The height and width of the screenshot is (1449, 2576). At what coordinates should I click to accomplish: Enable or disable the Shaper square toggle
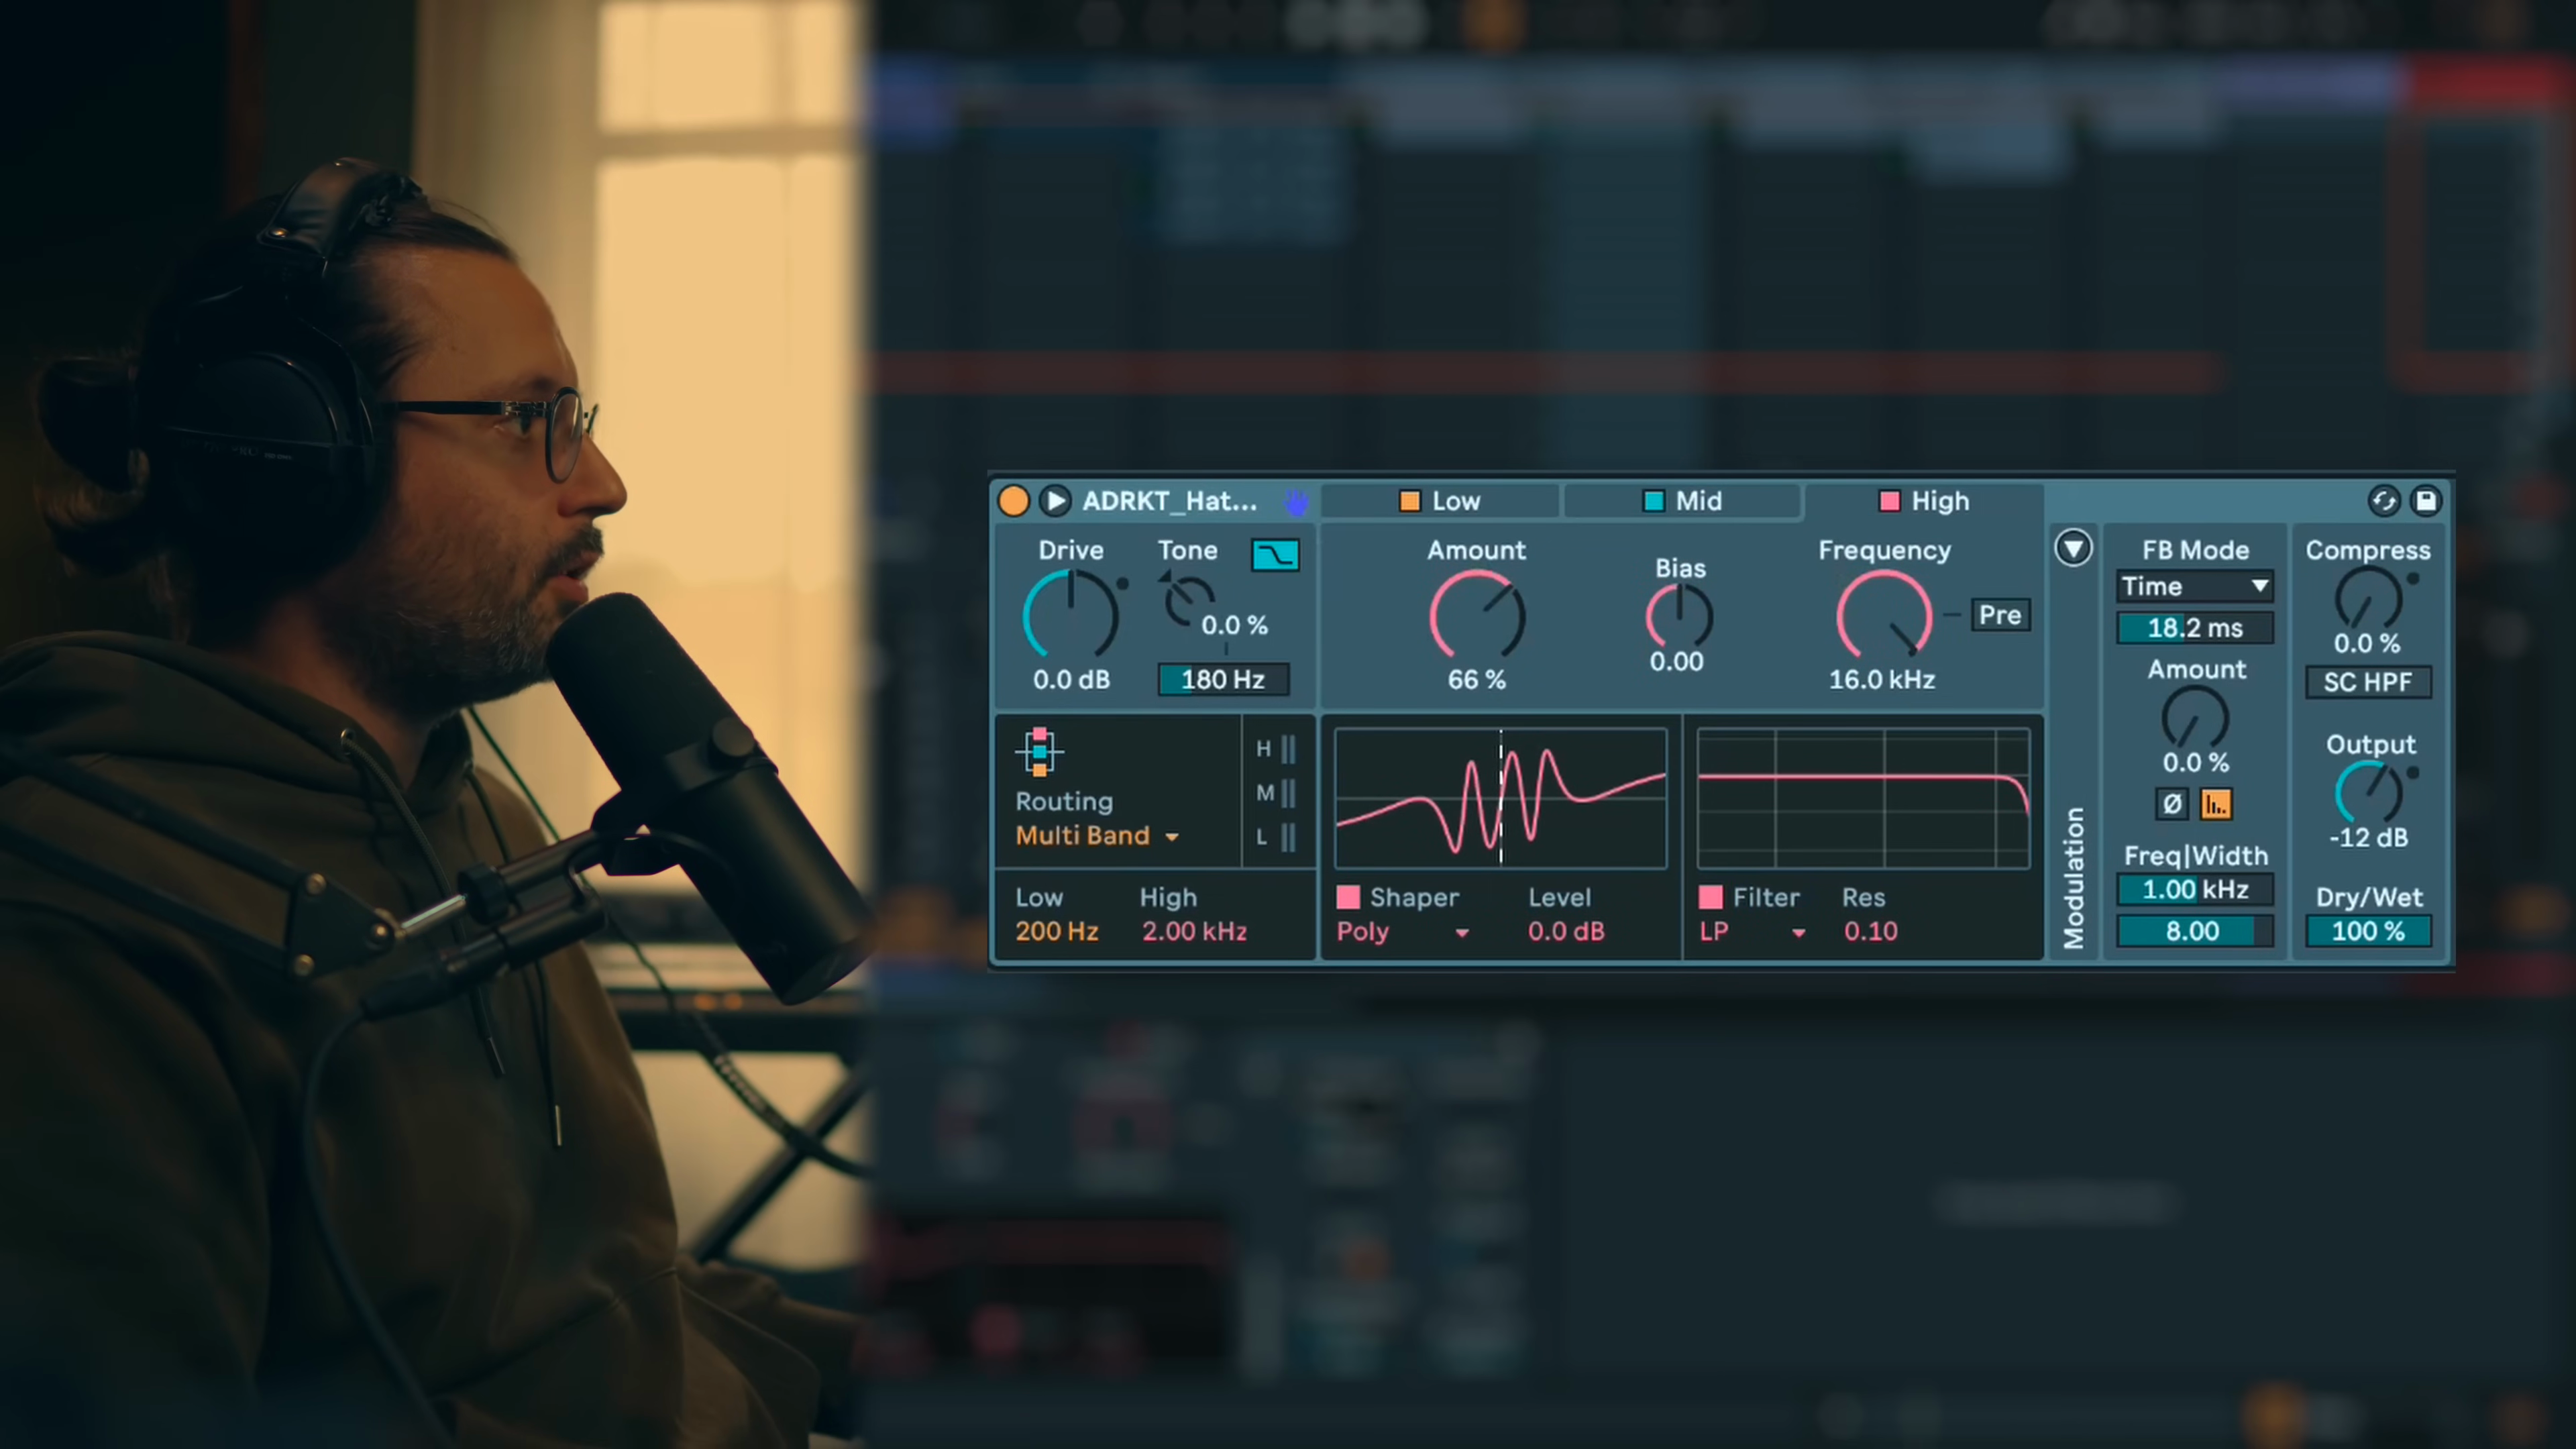(1348, 897)
